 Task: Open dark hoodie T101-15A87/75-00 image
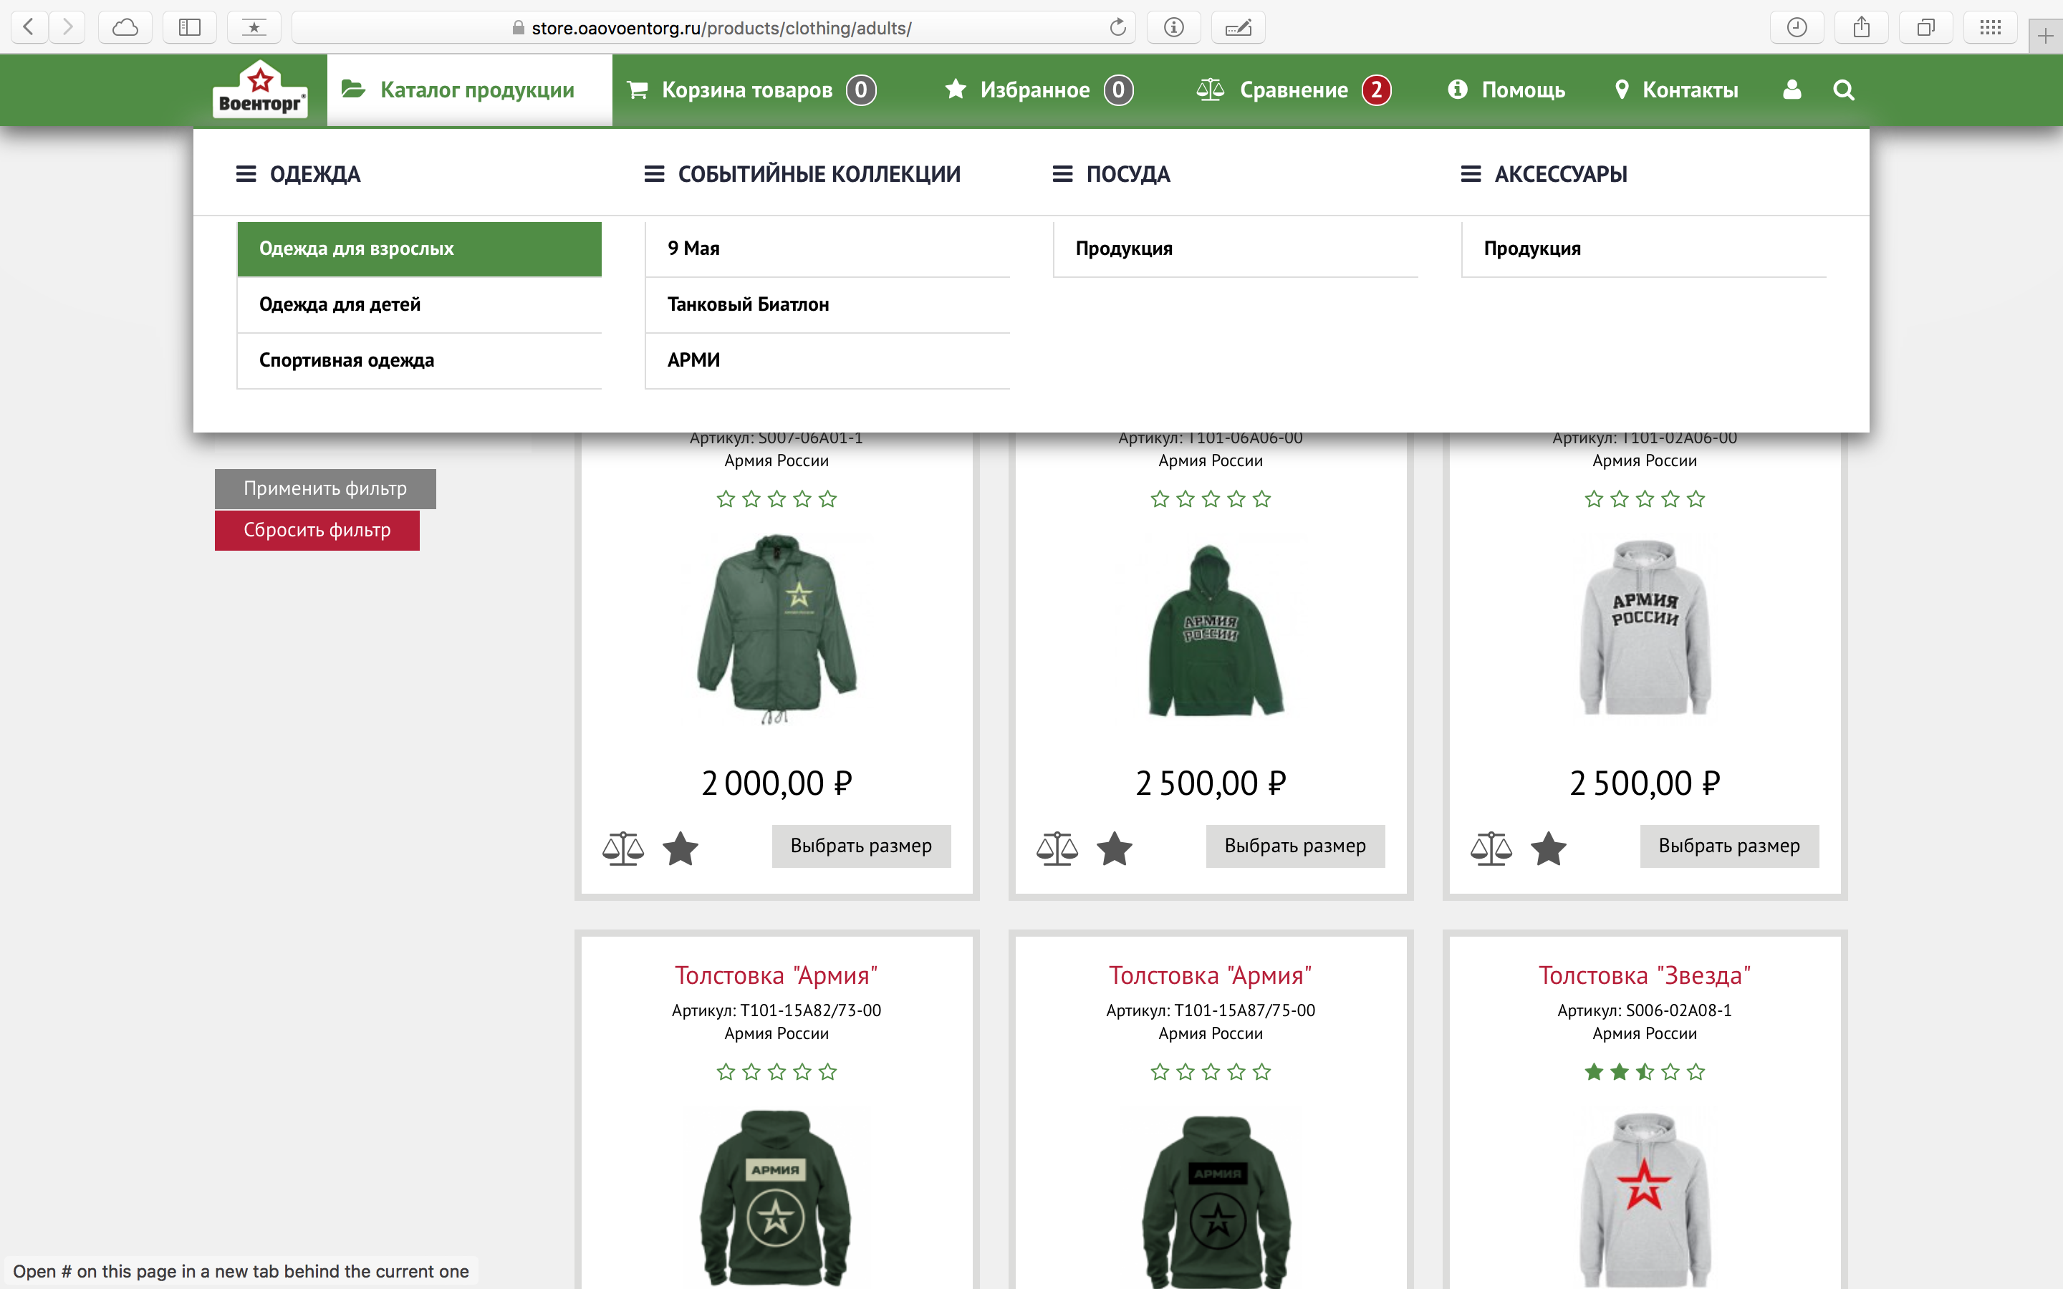1217,1202
